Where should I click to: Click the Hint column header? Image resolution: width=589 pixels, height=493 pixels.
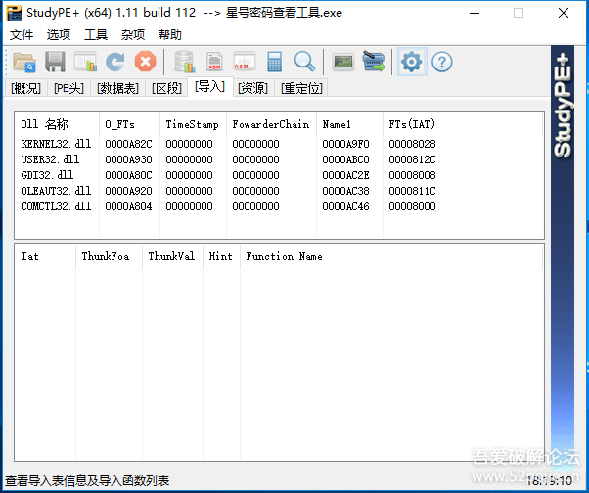tap(220, 256)
